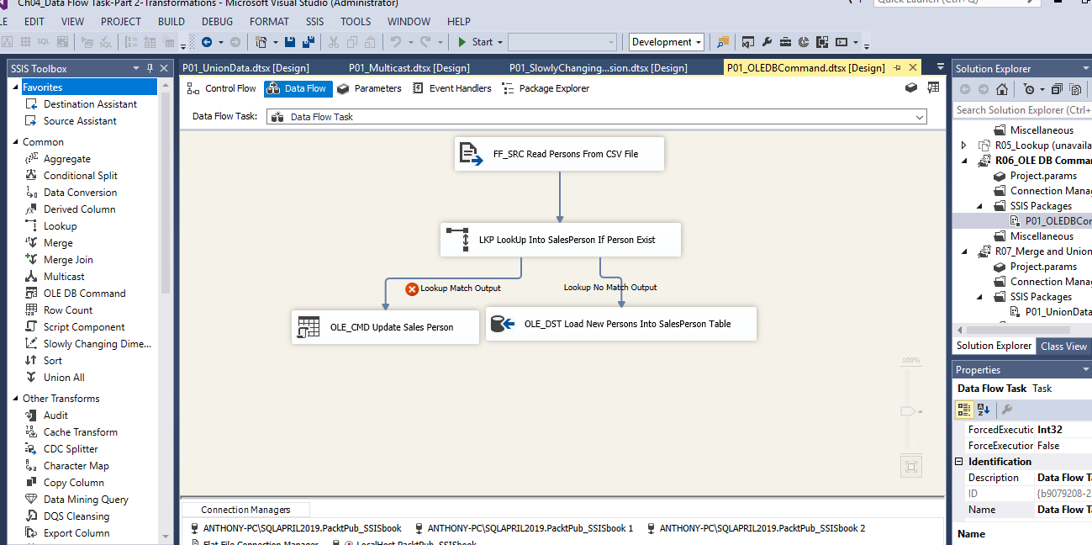Image resolution: width=1092 pixels, height=545 pixels.
Task: Toggle auto-hide pin on SSIS Toolbox
Action: (x=150, y=68)
